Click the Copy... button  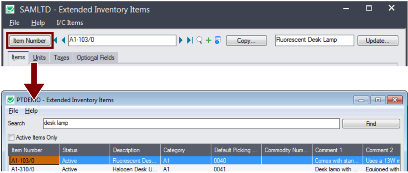pyautogui.click(x=246, y=40)
